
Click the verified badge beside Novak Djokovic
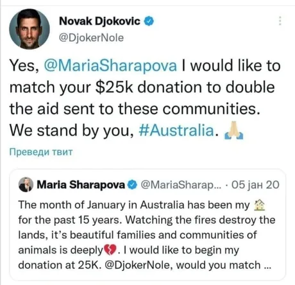pos(149,21)
